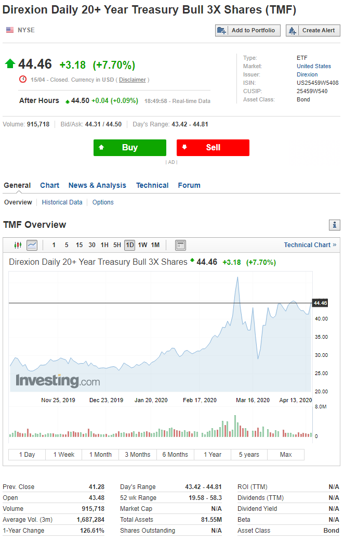Open the Forum tab
This screenshot has width=344, height=540.
pyautogui.click(x=189, y=185)
